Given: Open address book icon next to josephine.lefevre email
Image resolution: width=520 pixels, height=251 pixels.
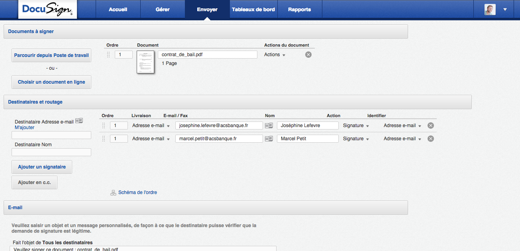Looking at the screenshot, I should [x=269, y=125].
